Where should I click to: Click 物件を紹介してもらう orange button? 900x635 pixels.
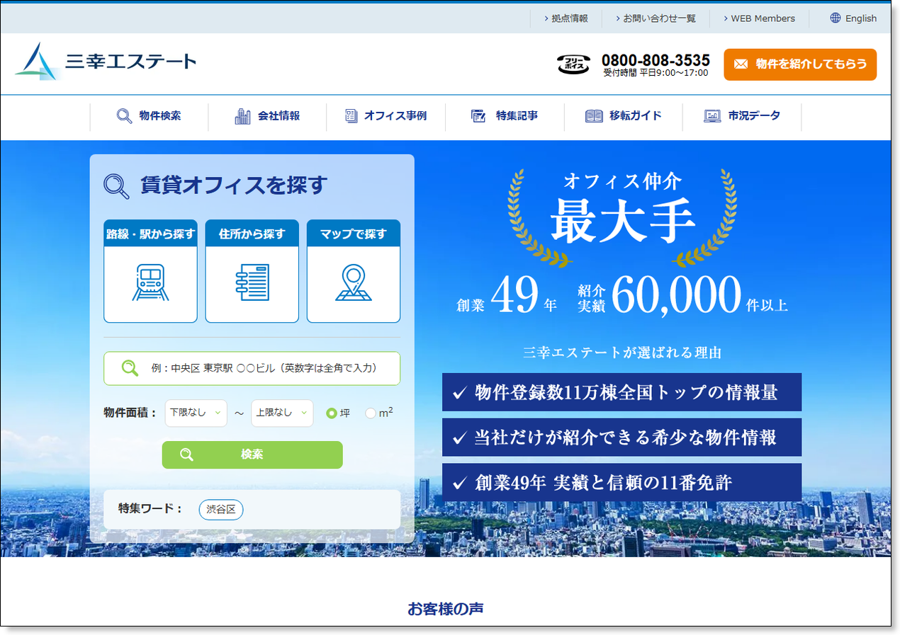[x=800, y=64]
